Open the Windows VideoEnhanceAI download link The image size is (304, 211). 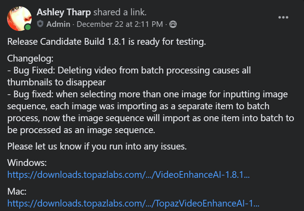click(x=128, y=174)
